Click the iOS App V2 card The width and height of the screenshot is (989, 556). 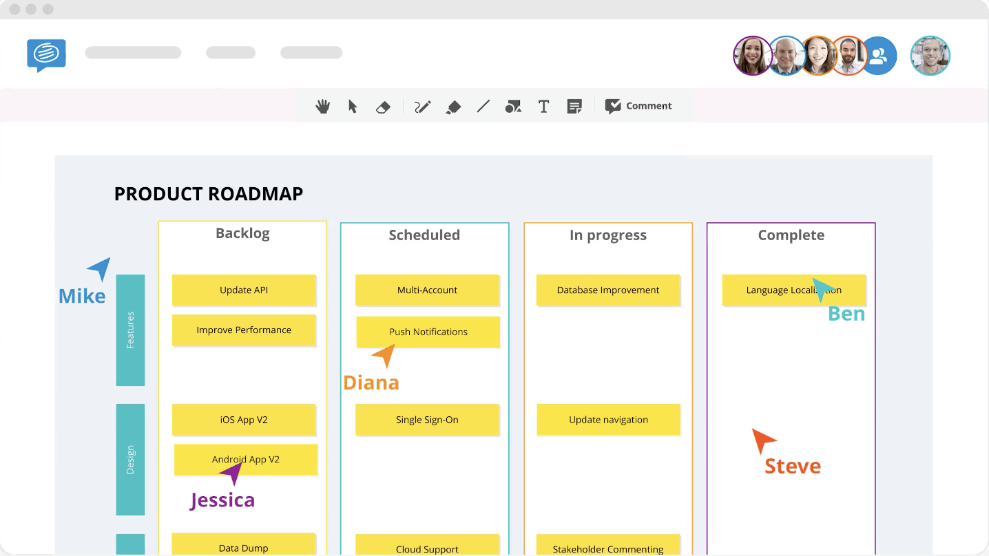tap(244, 420)
